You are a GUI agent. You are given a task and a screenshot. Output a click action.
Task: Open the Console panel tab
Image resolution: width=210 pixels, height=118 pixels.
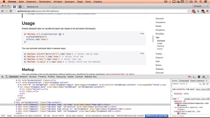pos(79,77)
